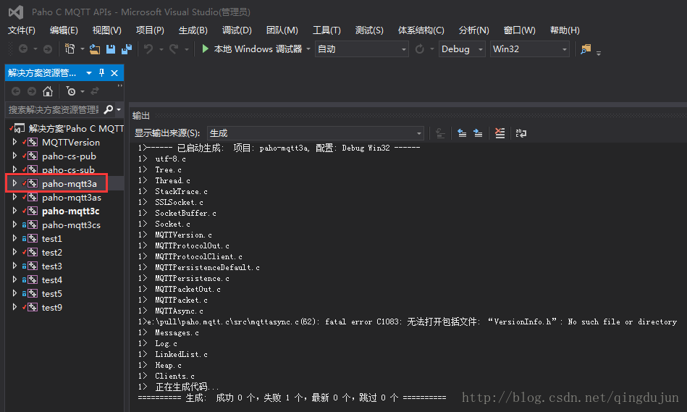Open the 窗口(W) menu
The image size is (687, 412).
(x=519, y=30)
